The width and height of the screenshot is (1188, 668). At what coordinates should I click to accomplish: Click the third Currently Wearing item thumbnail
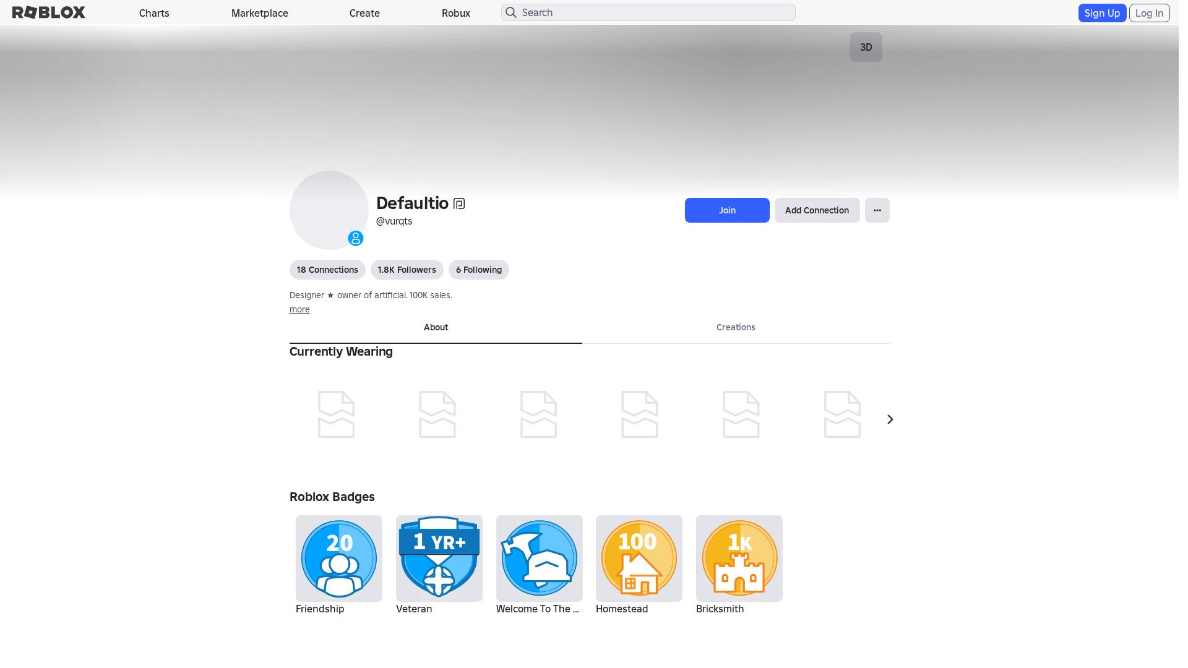(x=538, y=414)
